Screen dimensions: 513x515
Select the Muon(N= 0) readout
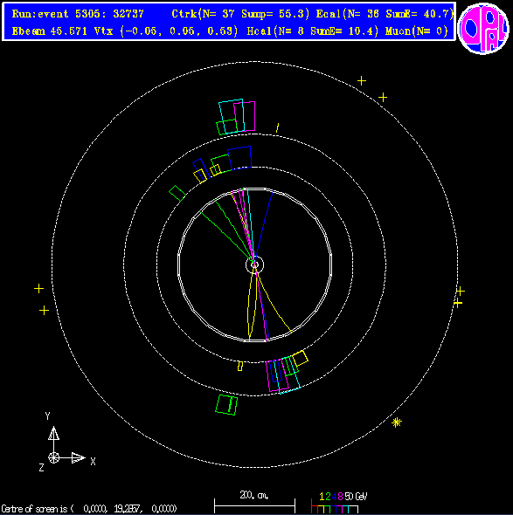click(x=417, y=31)
